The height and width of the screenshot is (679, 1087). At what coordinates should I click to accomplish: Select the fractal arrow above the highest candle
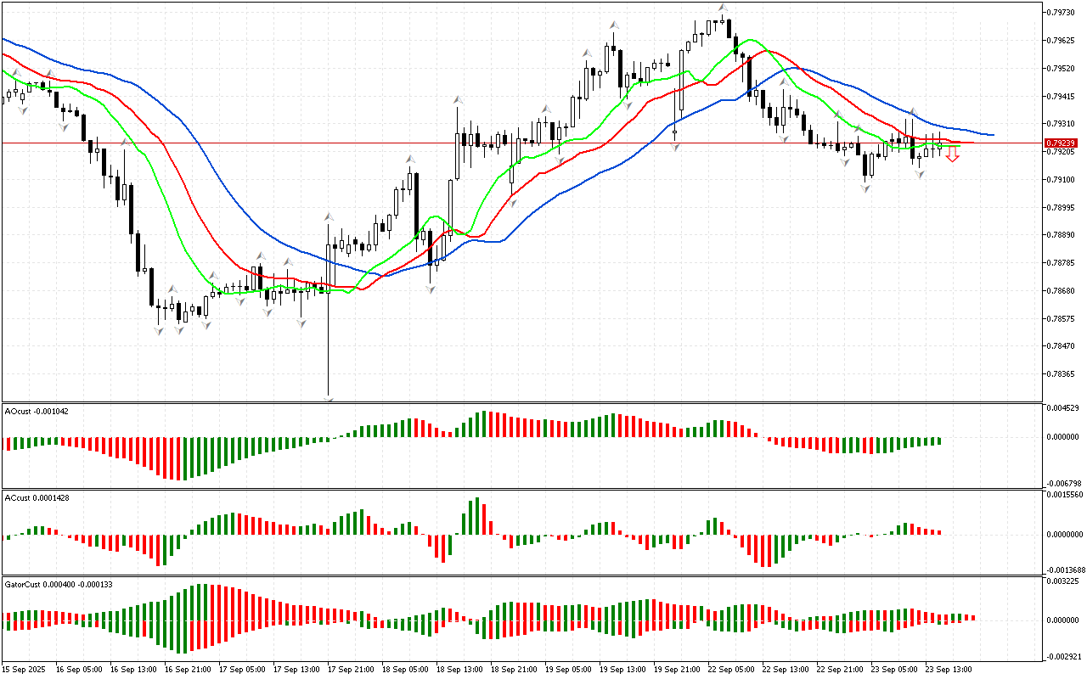[x=723, y=8]
